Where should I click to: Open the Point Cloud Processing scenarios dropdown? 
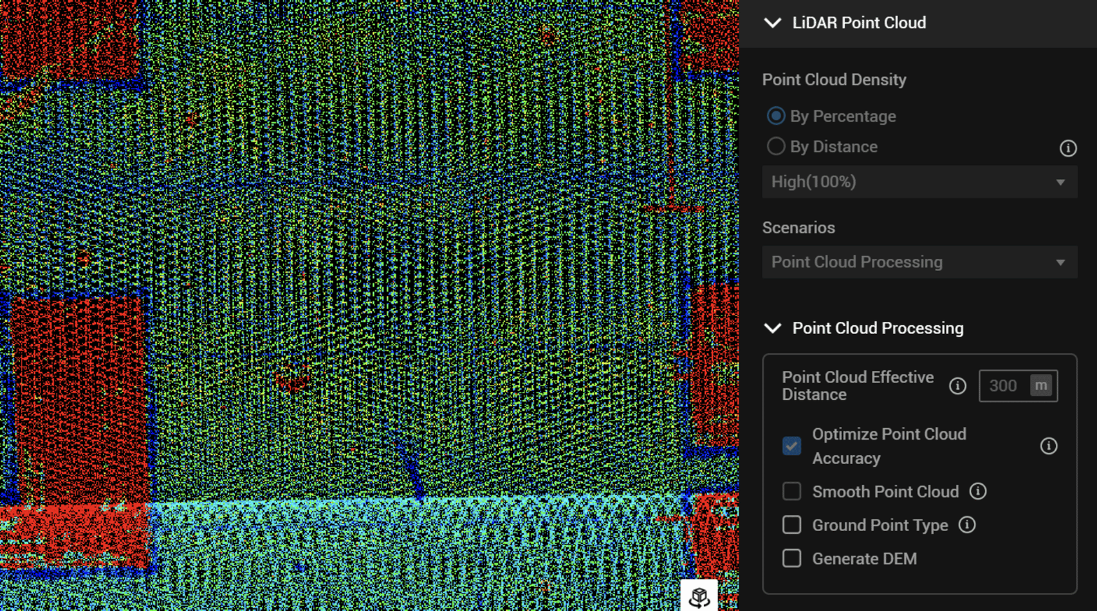pyautogui.click(x=919, y=262)
